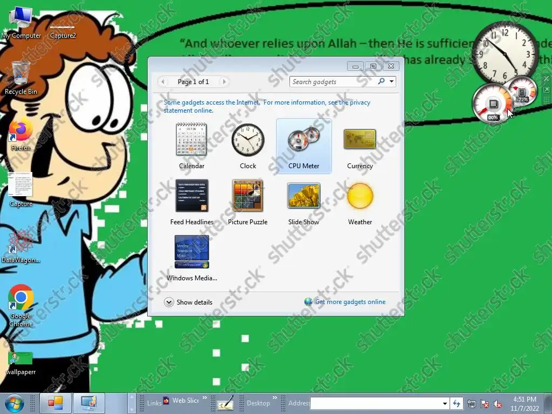The width and height of the screenshot is (552, 414).
Task: Click the Windows Start orb
Action: point(14,403)
